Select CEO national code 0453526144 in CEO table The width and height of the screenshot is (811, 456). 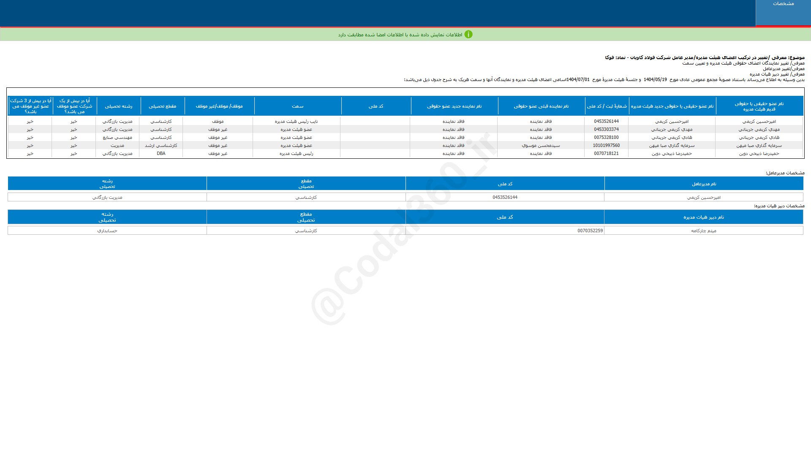(x=505, y=198)
